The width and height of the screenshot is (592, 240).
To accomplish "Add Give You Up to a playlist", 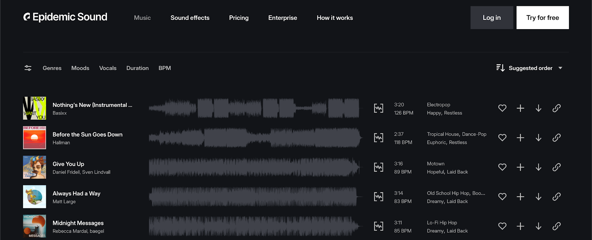I will click(x=520, y=167).
